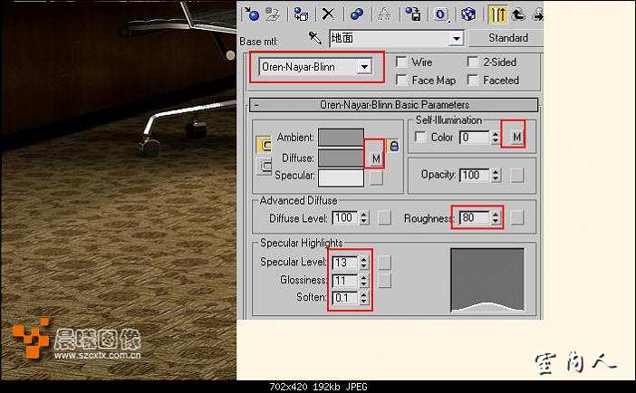Screen dimensions: 636x393
Task: Click Put Material to Scene icon
Action: [273, 14]
